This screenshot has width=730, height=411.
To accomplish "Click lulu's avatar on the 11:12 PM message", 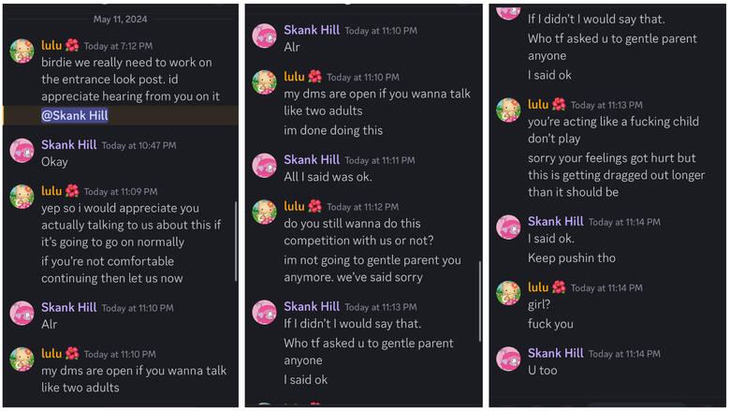I will [265, 212].
